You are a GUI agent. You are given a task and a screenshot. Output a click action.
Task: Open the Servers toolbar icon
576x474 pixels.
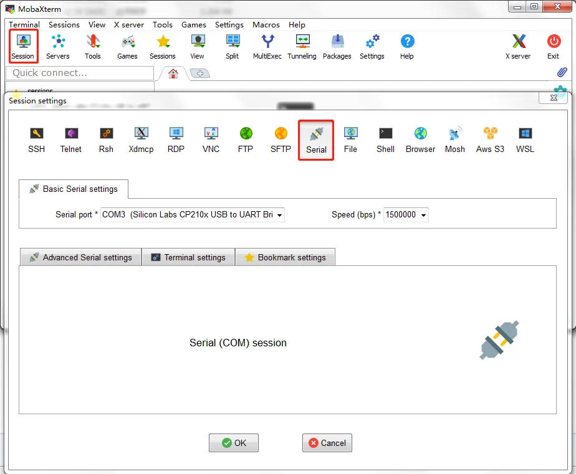[x=58, y=47]
